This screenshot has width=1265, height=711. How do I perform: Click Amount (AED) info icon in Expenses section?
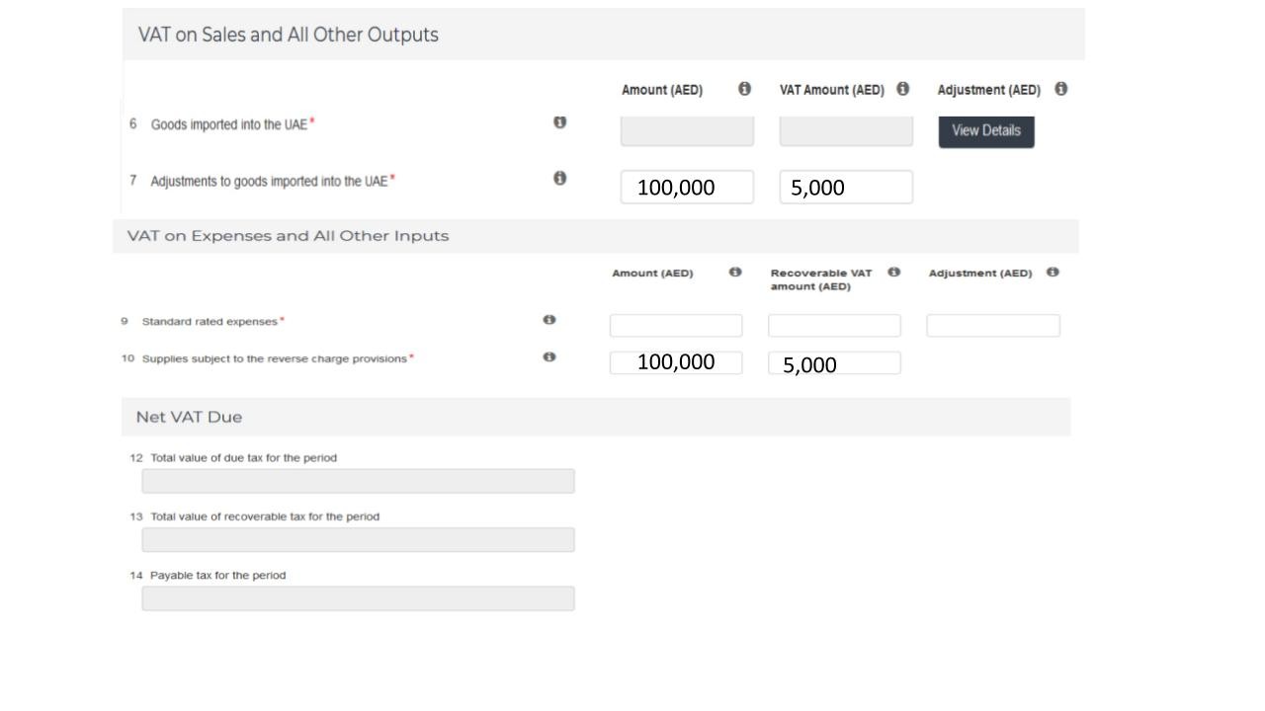click(x=735, y=272)
